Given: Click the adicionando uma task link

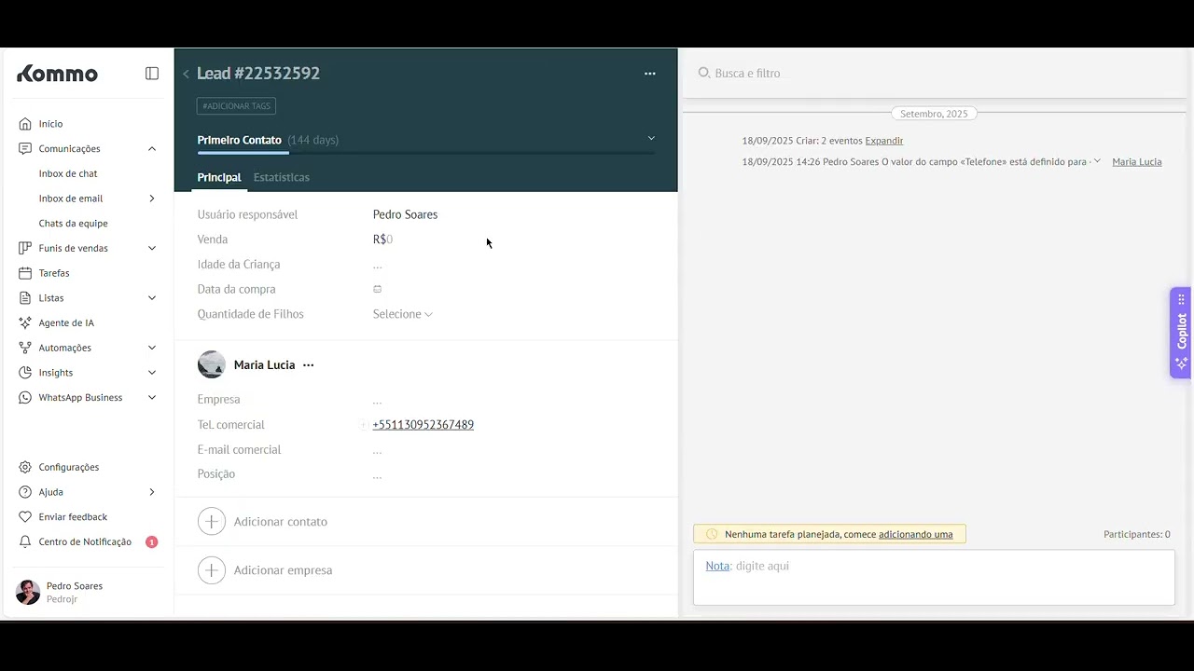Looking at the screenshot, I should [x=916, y=535].
